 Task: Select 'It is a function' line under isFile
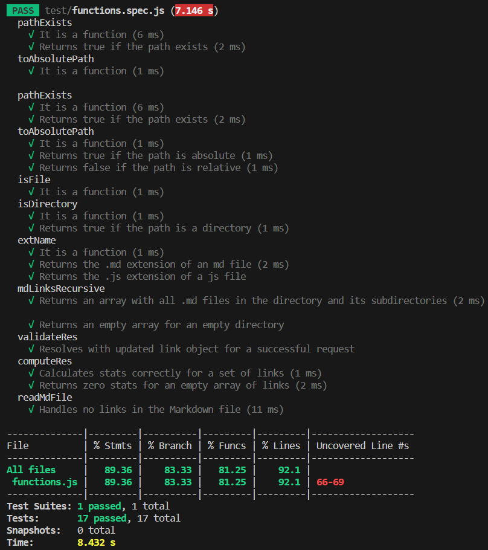pyautogui.click(x=96, y=192)
